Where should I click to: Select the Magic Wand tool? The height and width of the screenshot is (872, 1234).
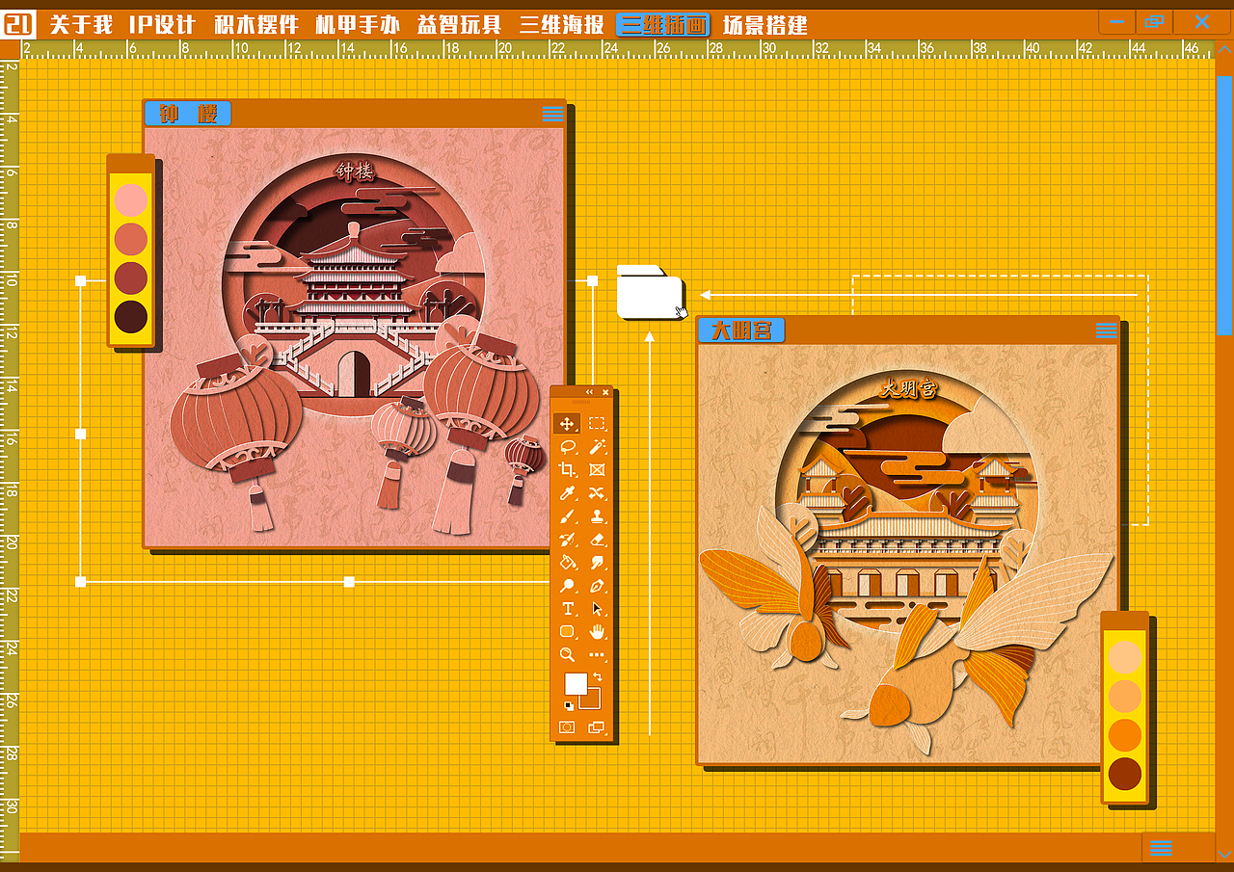(597, 447)
